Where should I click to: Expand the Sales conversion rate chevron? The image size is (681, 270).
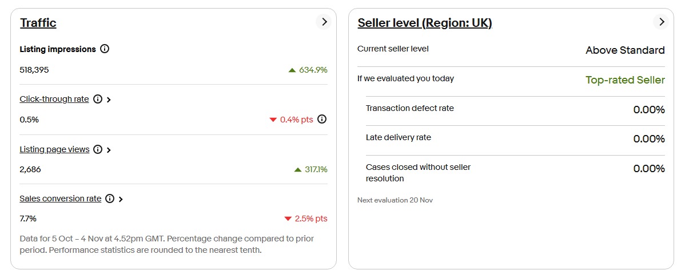click(x=121, y=199)
